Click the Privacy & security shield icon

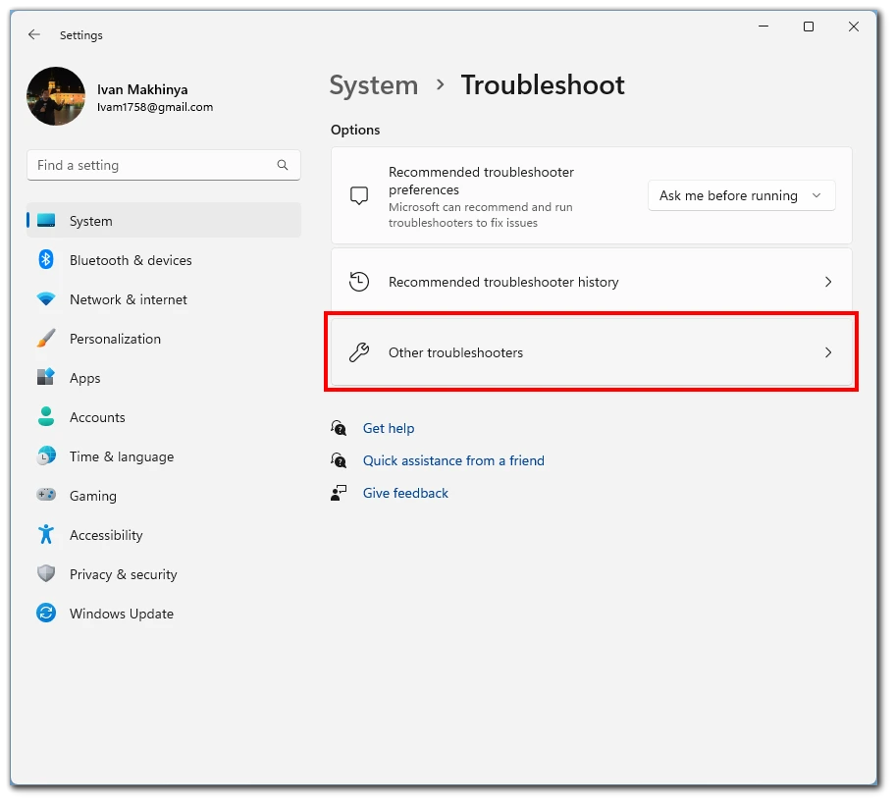click(x=46, y=573)
